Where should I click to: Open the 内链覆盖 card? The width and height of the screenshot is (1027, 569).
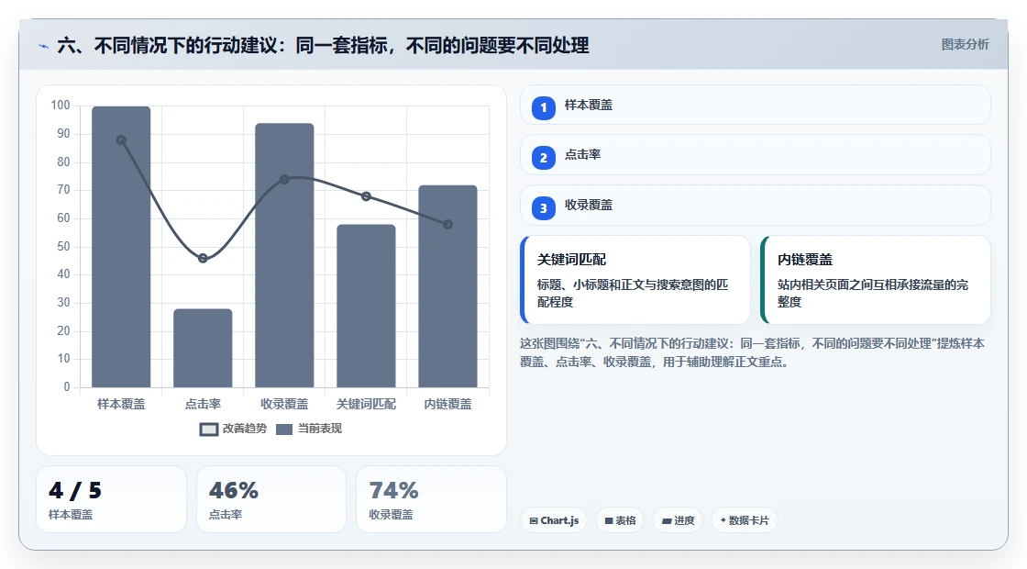tap(876, 280)
